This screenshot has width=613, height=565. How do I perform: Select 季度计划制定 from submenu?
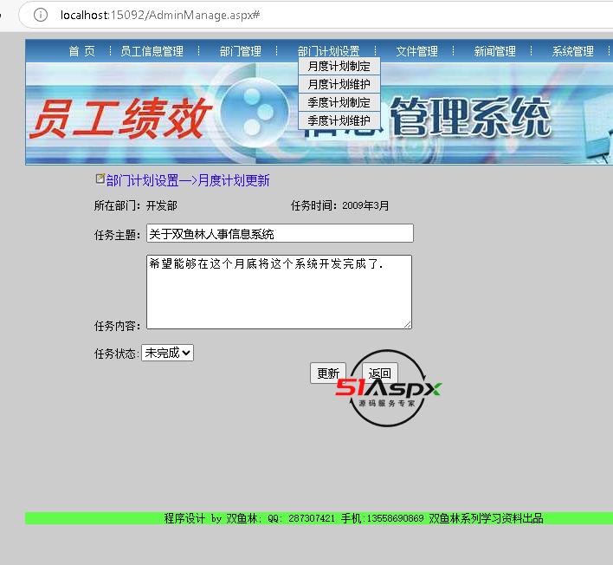click(x=339, y=102)
